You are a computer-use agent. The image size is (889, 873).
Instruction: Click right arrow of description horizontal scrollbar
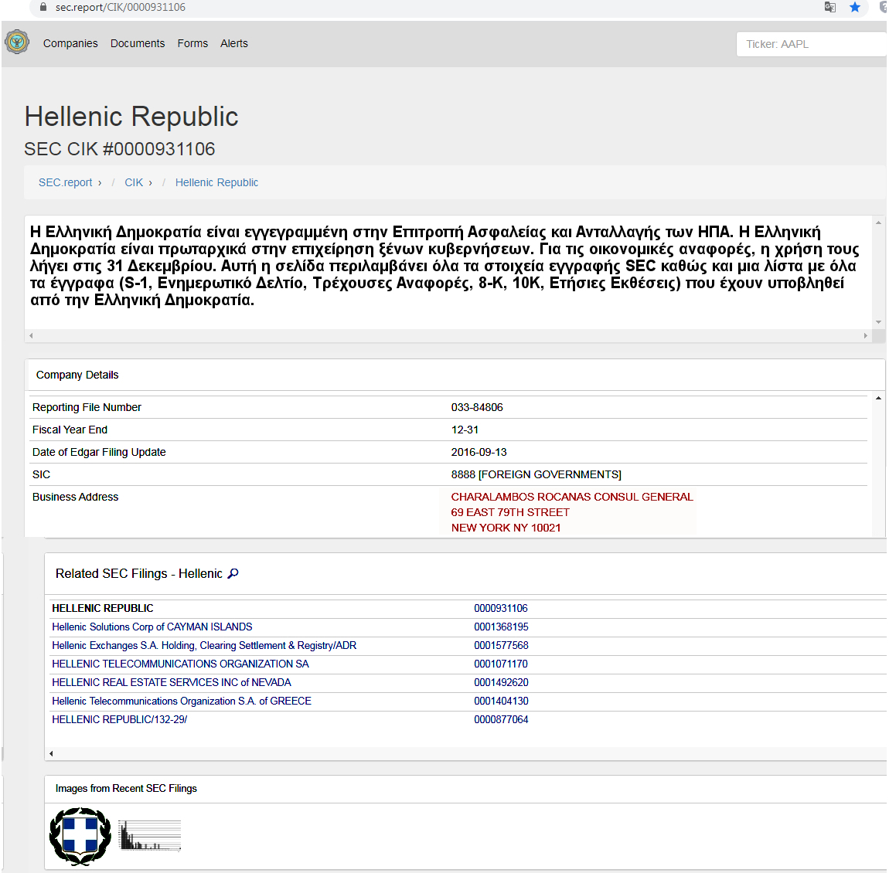pos(865,335)
